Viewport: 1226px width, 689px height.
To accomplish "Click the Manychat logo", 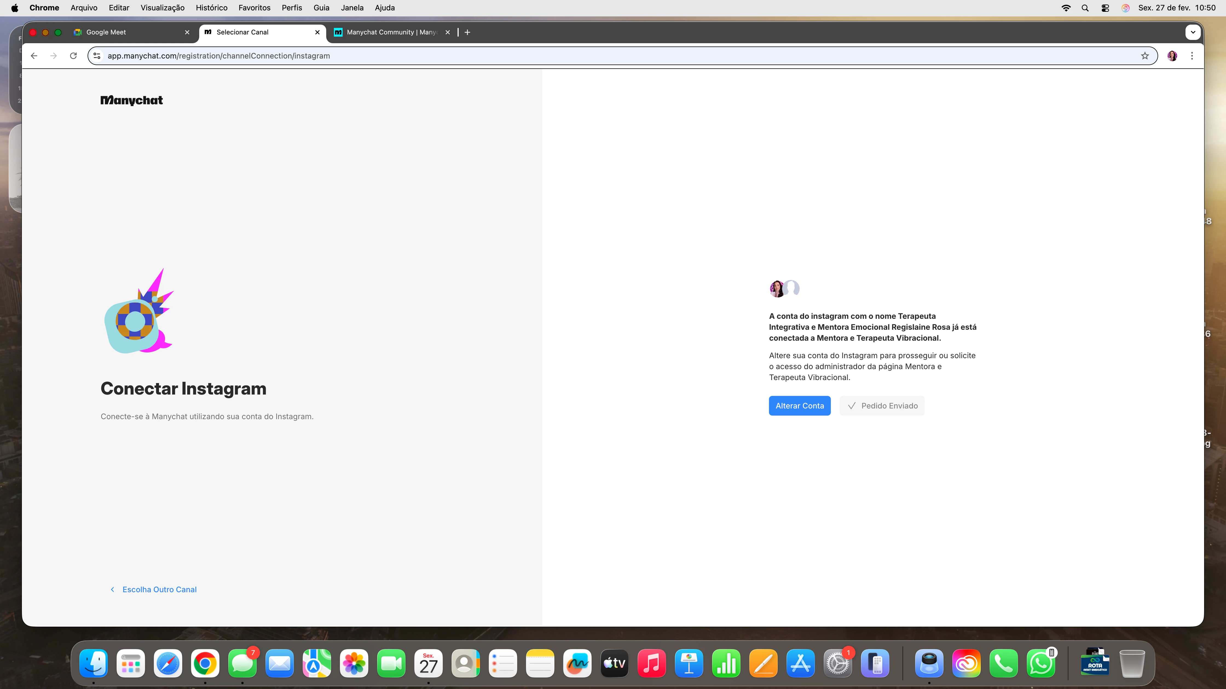I will coord(131,100).
